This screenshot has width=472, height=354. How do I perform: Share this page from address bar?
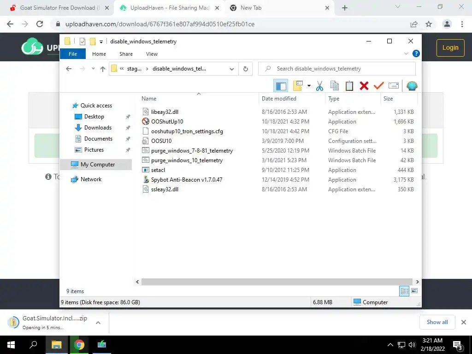414,24
